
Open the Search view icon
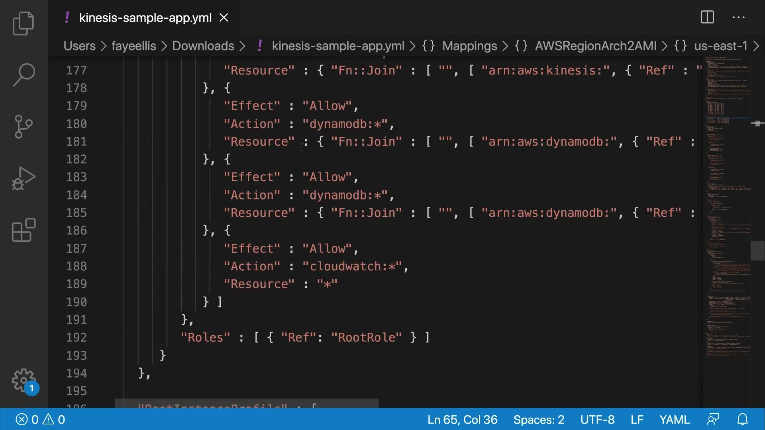pyautogui.click(x=24, y=74)
